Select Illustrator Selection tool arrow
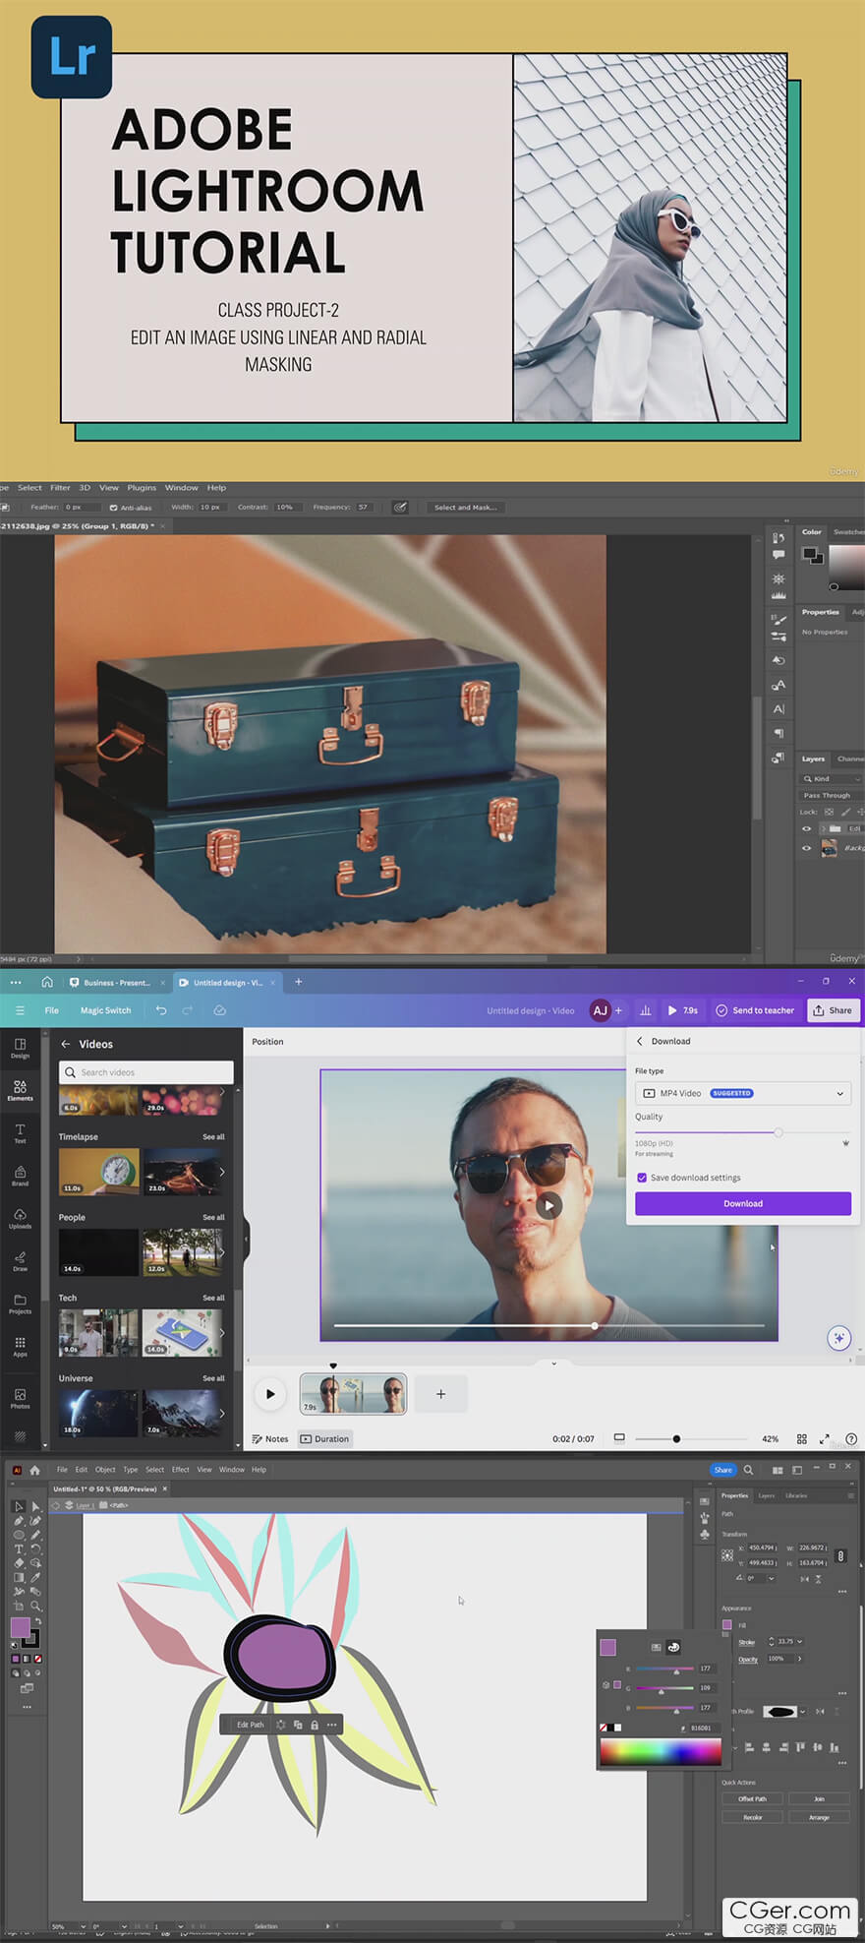This screenshot has width=865, height=1943. point(18,1506)
